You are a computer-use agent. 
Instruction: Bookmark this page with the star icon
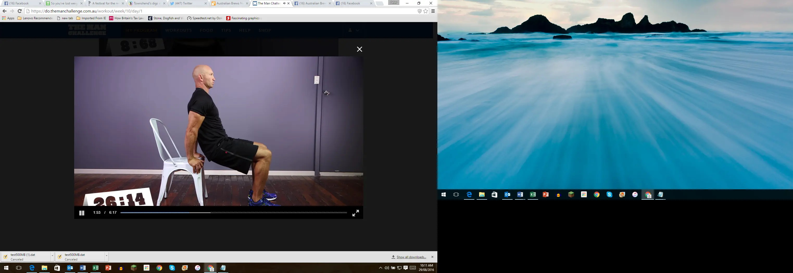(425, 11)
